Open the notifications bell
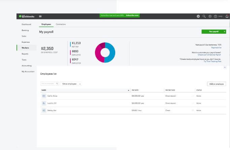 coord(227,16)
